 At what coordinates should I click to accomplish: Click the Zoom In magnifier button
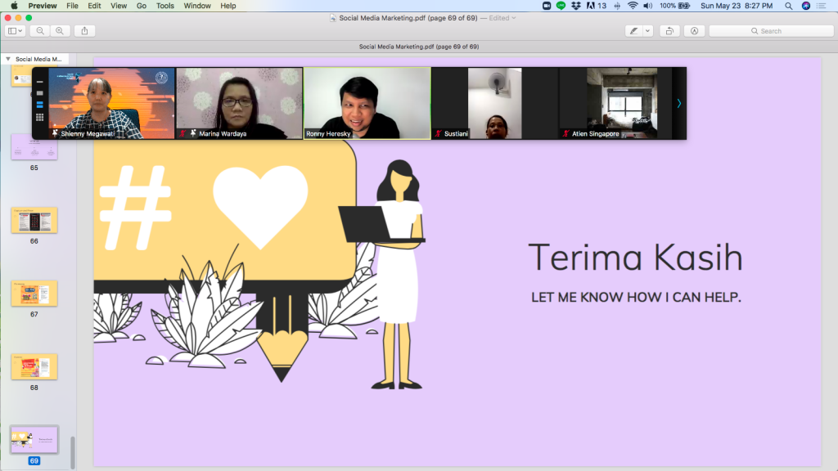(59, 31)
